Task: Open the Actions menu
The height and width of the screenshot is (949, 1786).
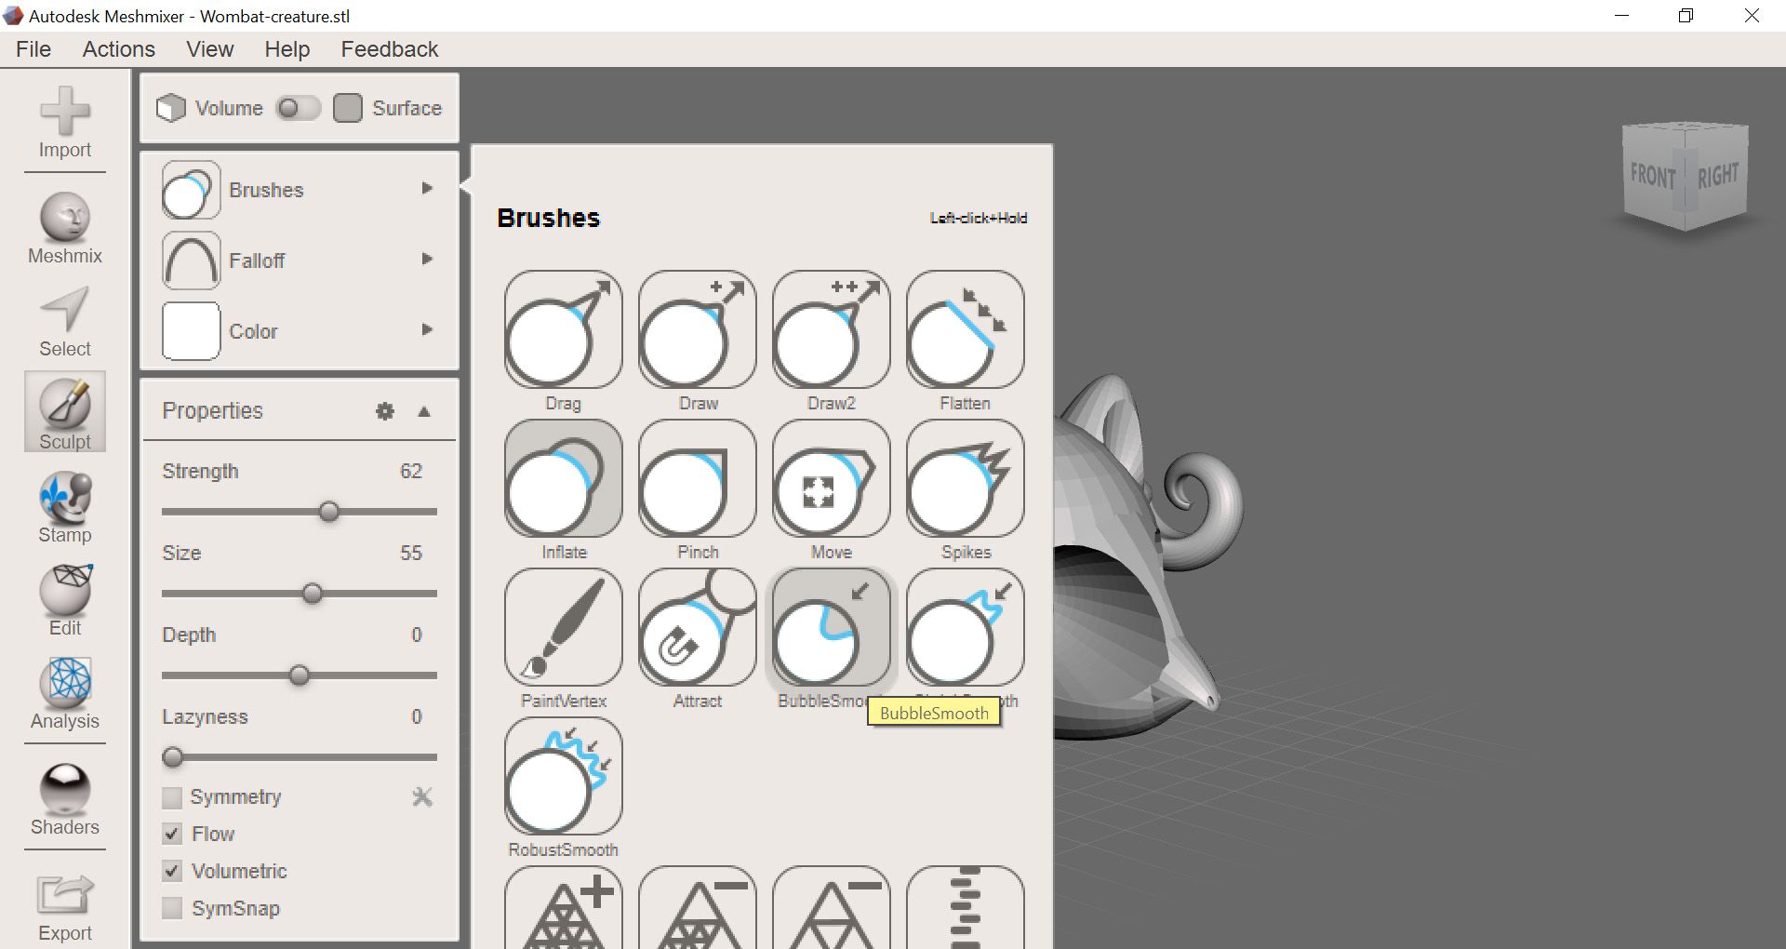Action: [118, 48]
